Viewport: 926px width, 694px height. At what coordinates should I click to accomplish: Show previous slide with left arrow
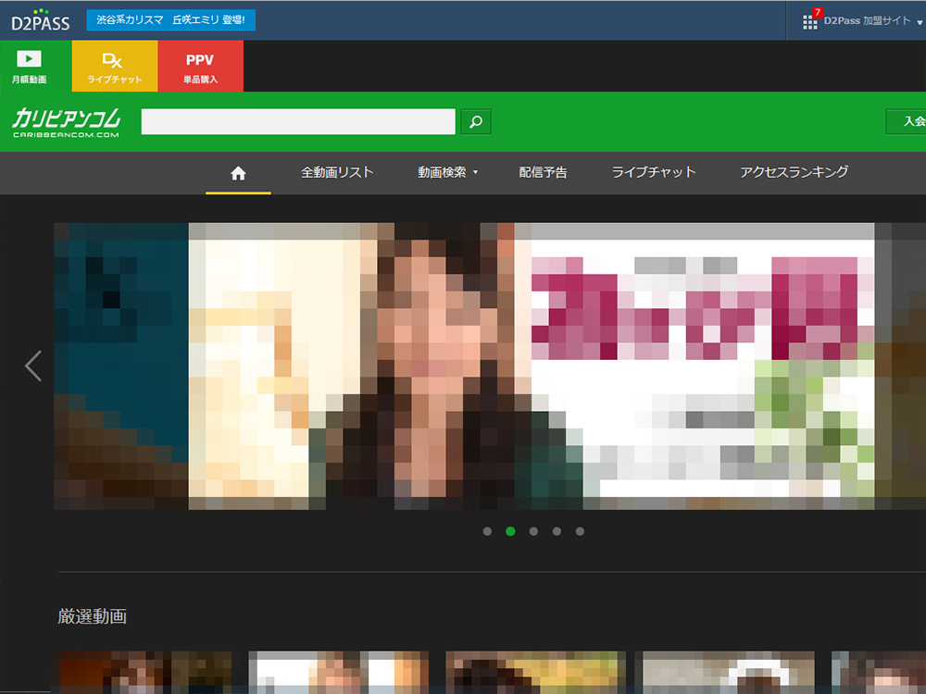click(33, 366)
